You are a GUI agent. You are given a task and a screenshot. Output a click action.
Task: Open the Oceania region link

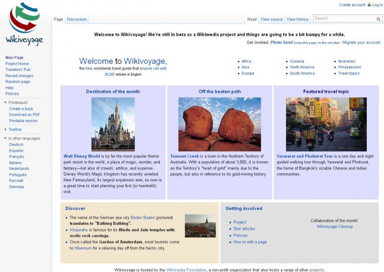[297, 61]
